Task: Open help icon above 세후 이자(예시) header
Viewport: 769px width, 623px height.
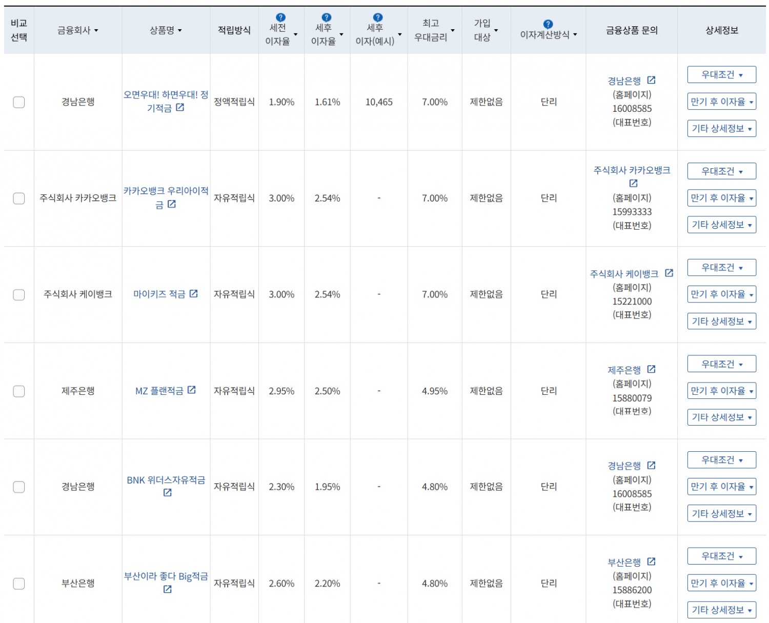Action: (378, 17)
